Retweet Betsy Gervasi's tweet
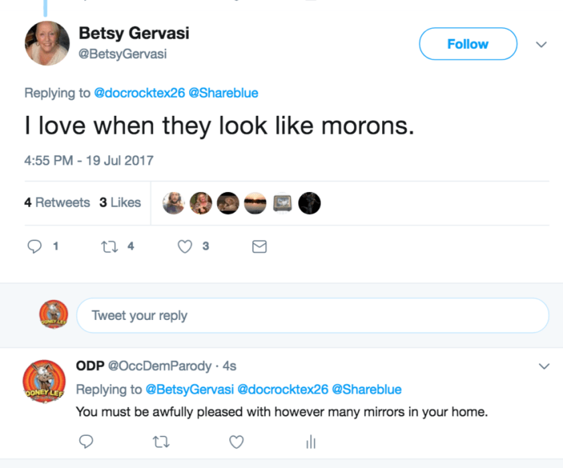The width and height of the screenshot is (563, 468). [x=109, y=246]
